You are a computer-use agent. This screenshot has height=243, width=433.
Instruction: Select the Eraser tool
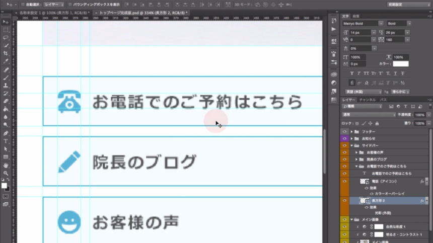pos(6,101)
